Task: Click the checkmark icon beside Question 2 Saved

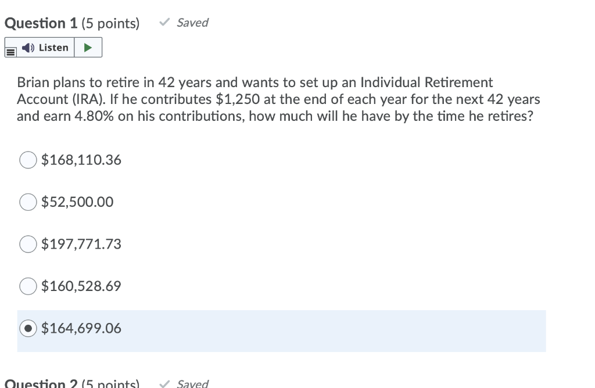Action: point(164,383)
